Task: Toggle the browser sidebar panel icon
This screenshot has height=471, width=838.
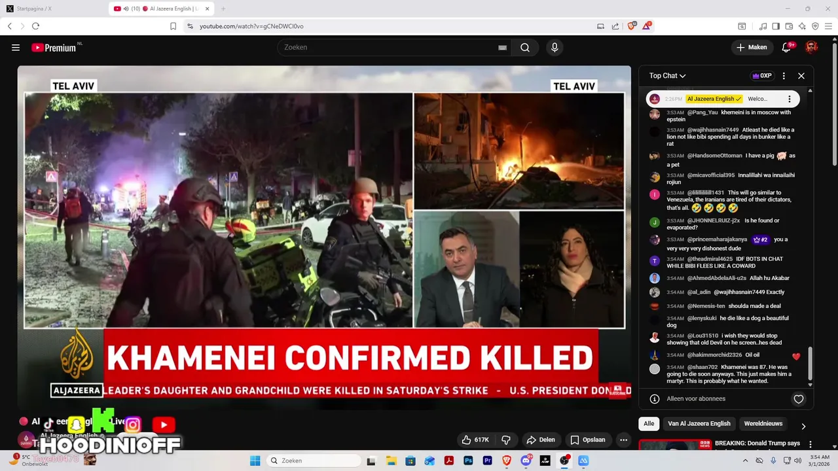Action: (x=776, y=26)
